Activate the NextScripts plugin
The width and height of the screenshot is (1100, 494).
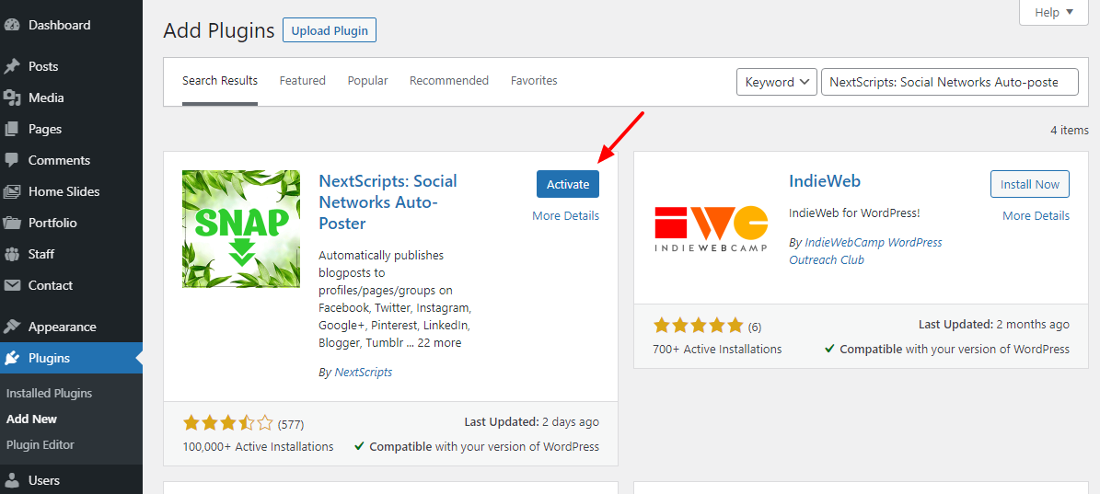(x=568, y=184)
